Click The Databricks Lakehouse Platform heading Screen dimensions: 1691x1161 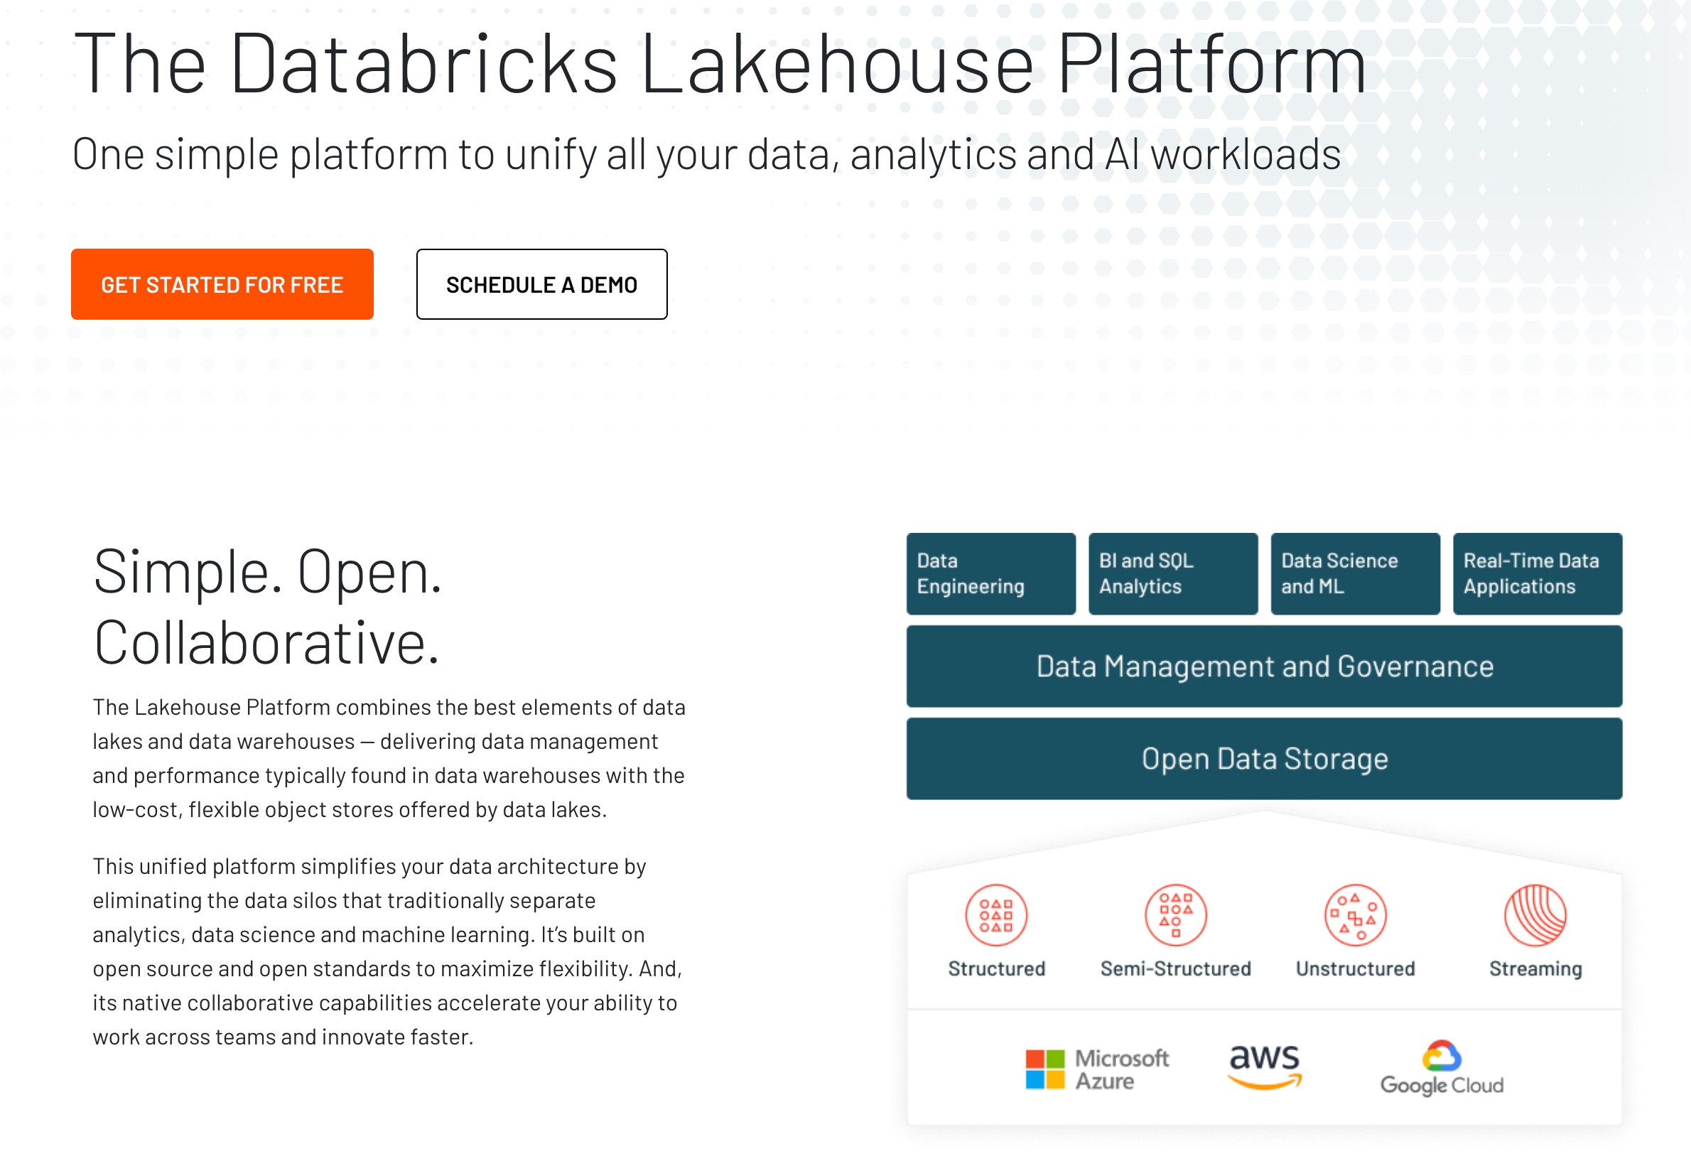click(x=719, y=64)
